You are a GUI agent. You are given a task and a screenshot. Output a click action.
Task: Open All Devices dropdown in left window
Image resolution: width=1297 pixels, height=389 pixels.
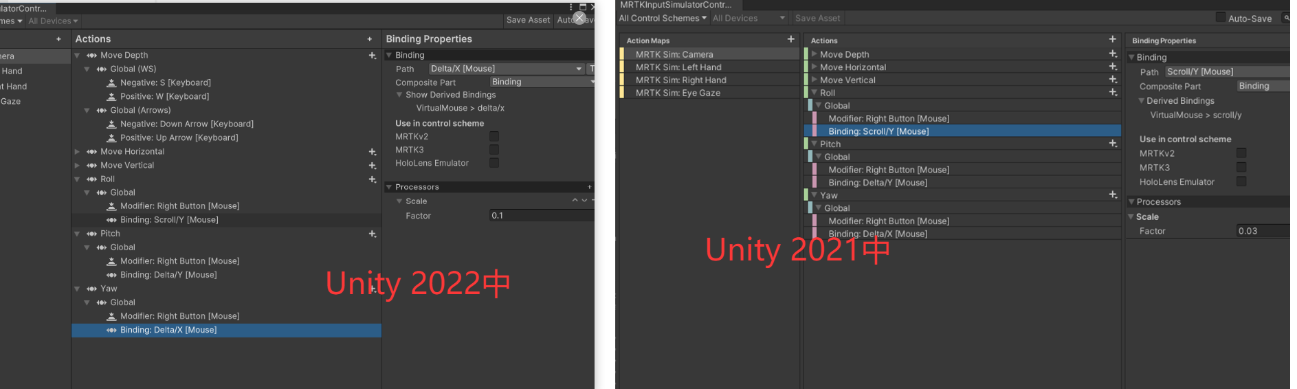pyautogui.click(x=53, y=21)
